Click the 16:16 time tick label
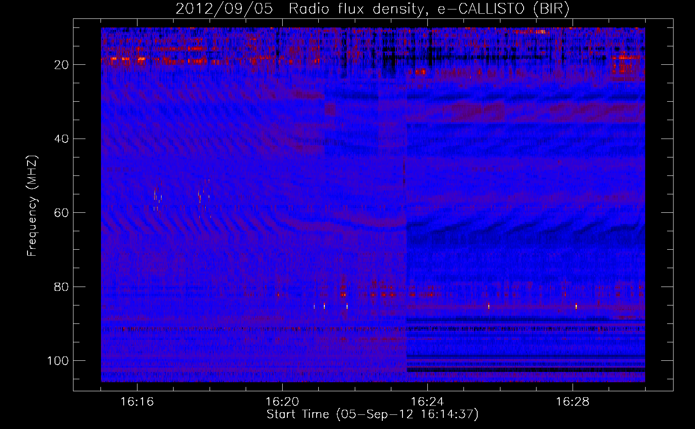695x429 pixels. click(137, 402)
